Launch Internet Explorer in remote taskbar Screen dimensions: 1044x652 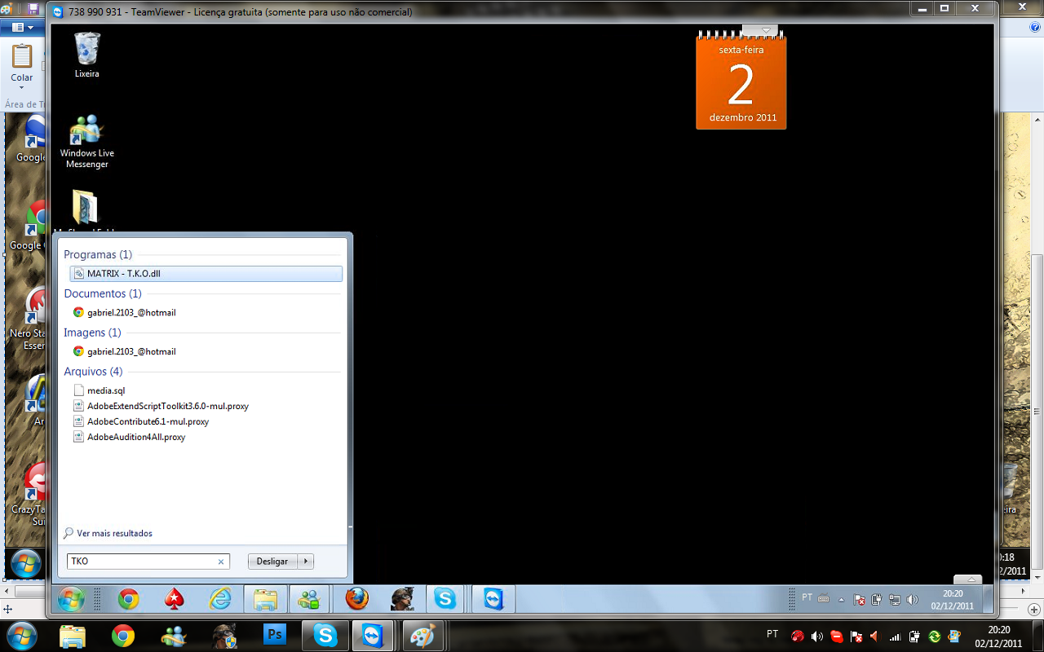219,599
